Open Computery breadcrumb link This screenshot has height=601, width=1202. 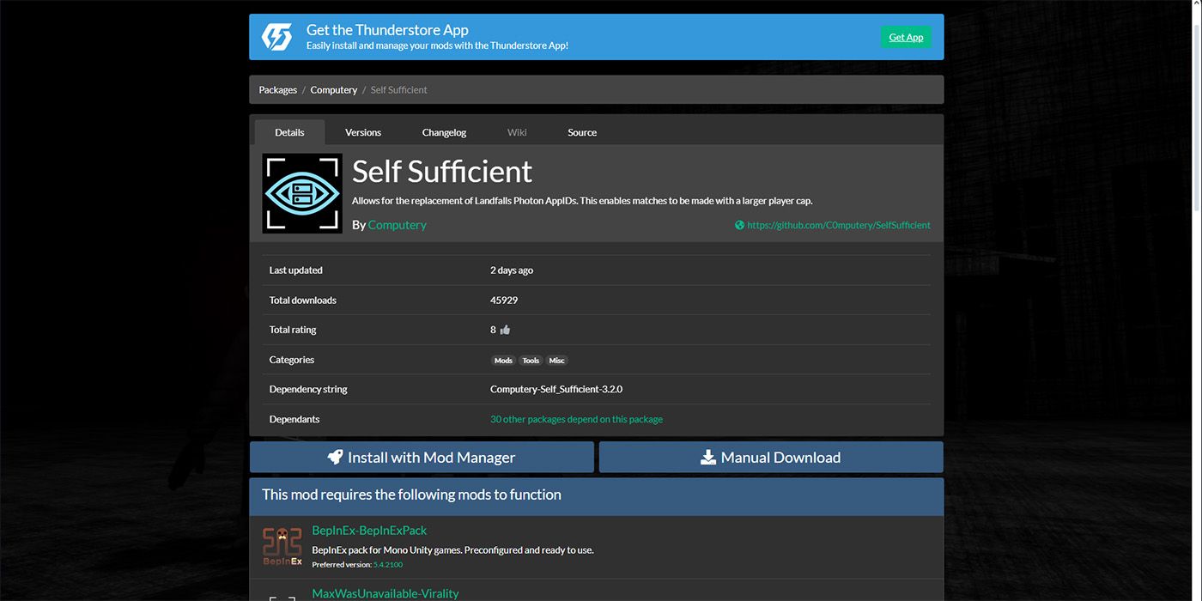pos(334,90)
